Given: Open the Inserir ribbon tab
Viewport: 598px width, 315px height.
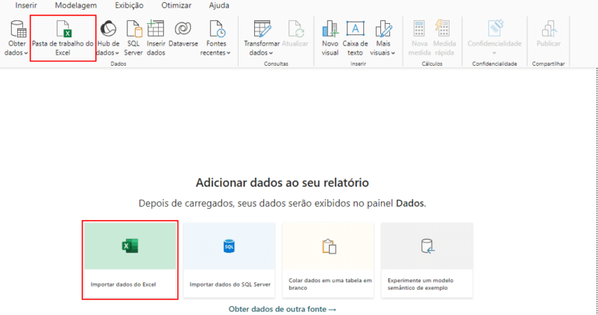Looking at the screenshot, I should click(26, 5).
